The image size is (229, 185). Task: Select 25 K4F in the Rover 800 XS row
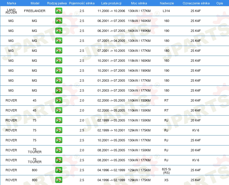tap(196, 180)
